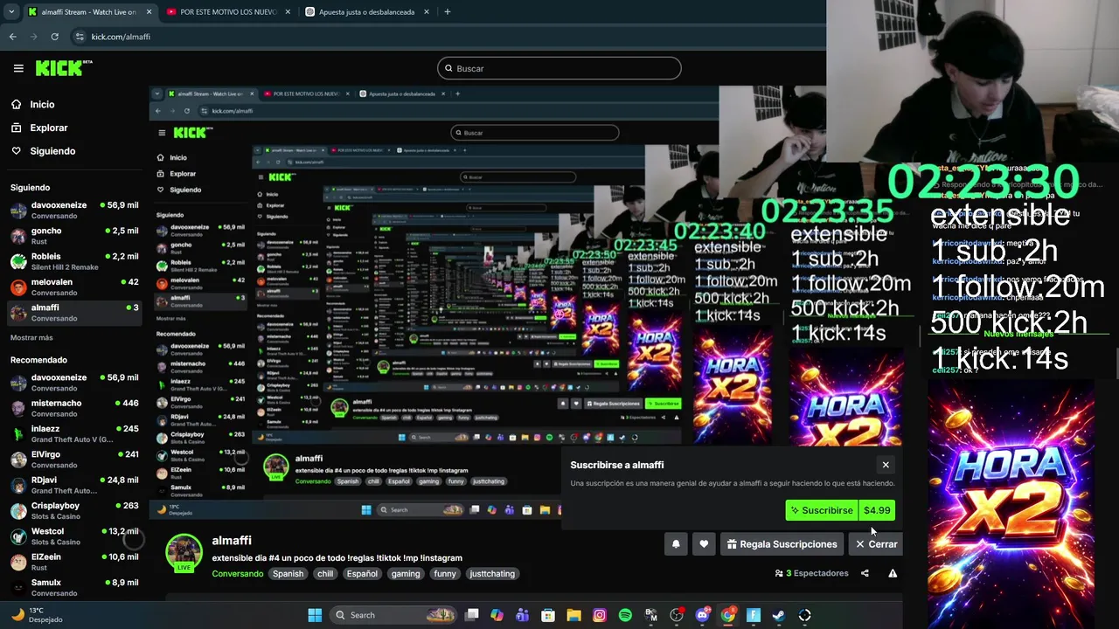This screenshot has width=1119, height=629.
Task: Open Crisplayboy in Recomendado list
Action: click(x=74, y=510)
